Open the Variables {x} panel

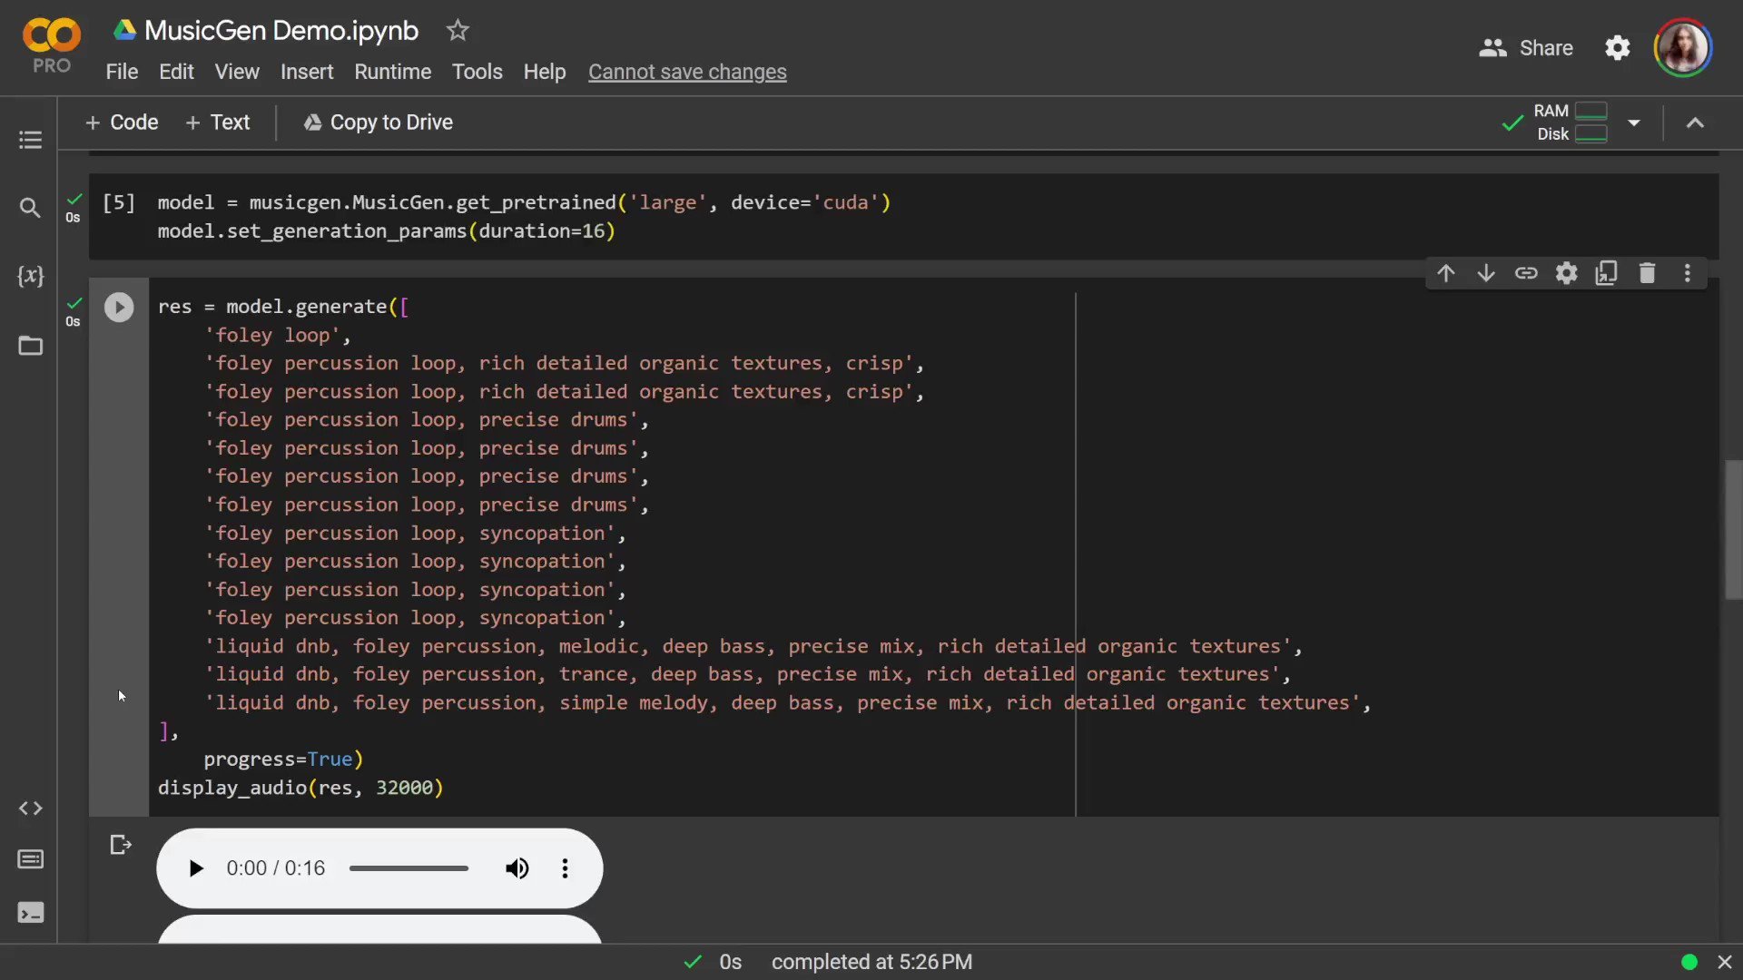click(30, 276)
